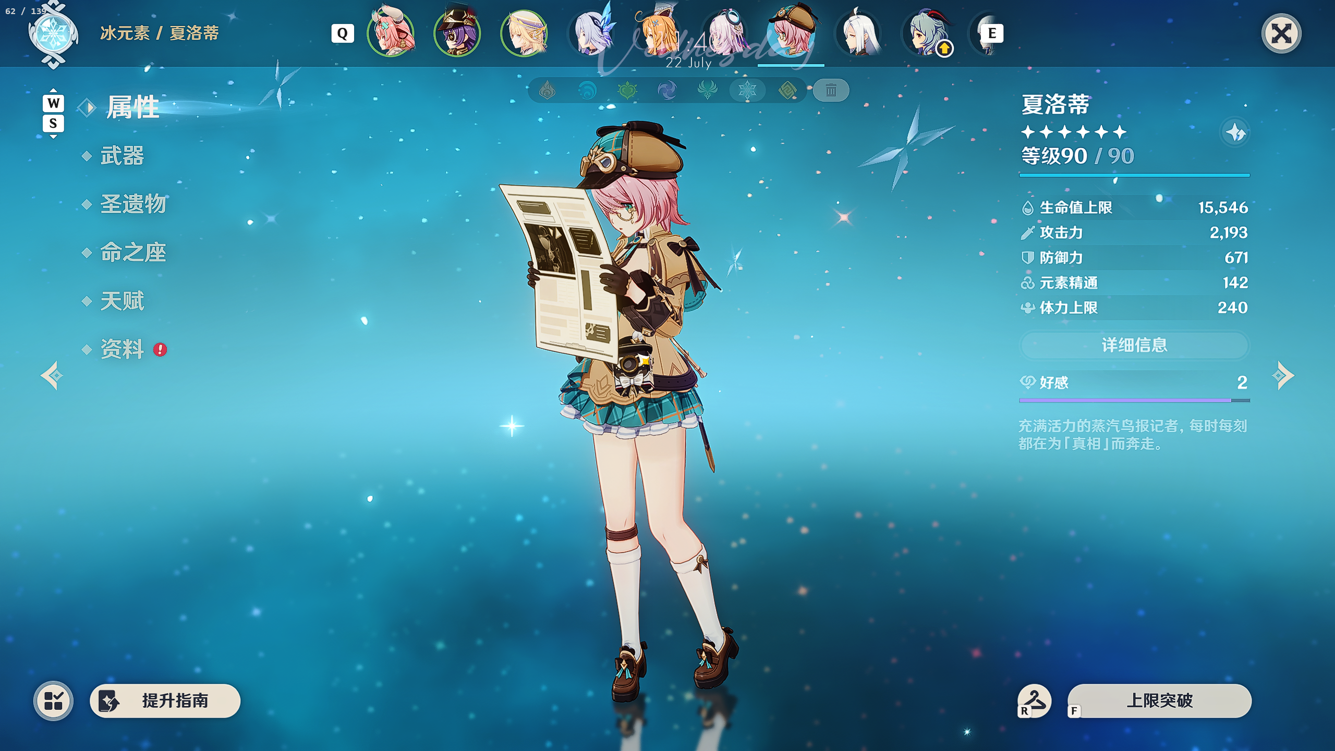Screen dimensions: 1335x751
Task: Select the white-haired character portrait beside Charlotte
Action: coord(858,33)
